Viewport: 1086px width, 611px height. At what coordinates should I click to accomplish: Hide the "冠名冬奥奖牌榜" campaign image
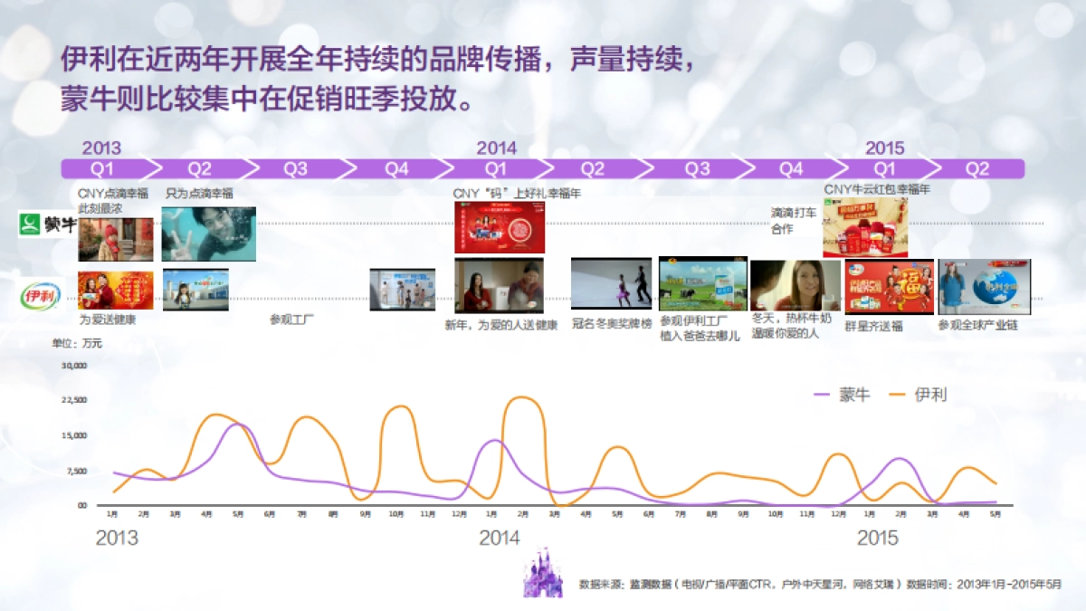pyautogui.click(x=612, y=282)
